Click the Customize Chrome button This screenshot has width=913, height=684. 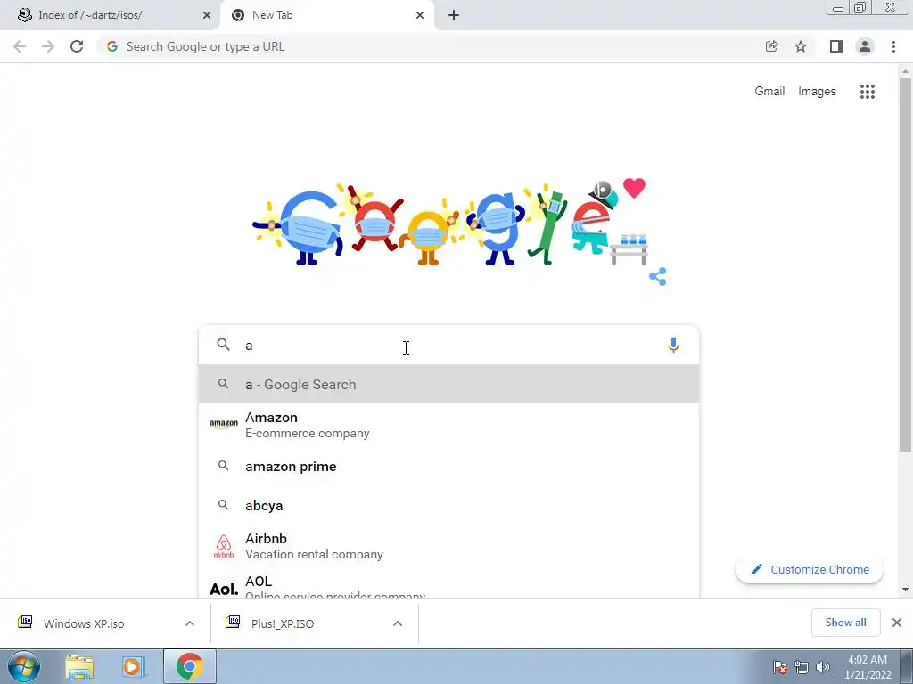(x=810, y=569)
